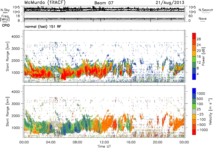Click the "Power [dB]" colorbar title

(203, 56)
